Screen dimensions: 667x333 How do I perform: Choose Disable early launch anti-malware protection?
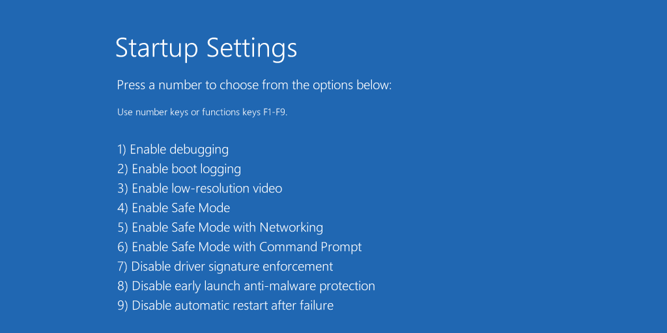[x=246, y=286]
